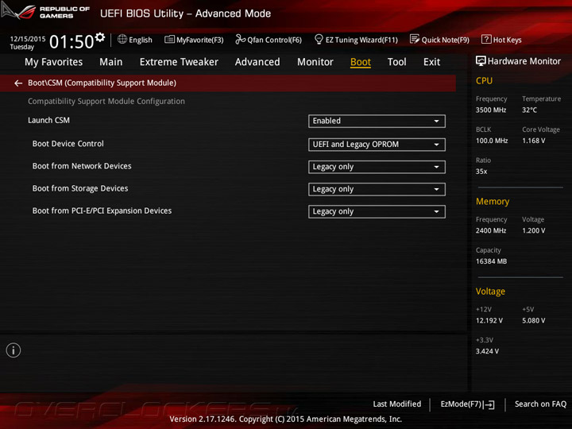Click the Core Voltage 1.168 V value
This screenshot has height=429, width=572.
[533, 141]
